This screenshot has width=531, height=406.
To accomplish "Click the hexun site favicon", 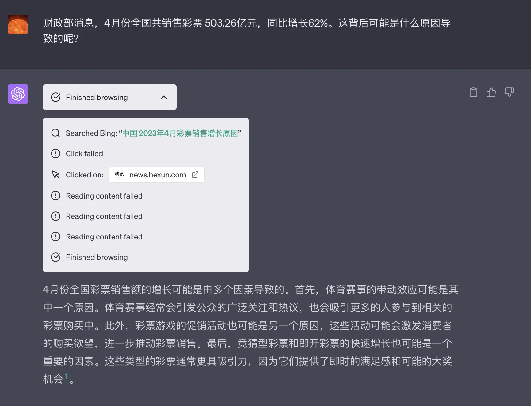I will coord(119,175).
